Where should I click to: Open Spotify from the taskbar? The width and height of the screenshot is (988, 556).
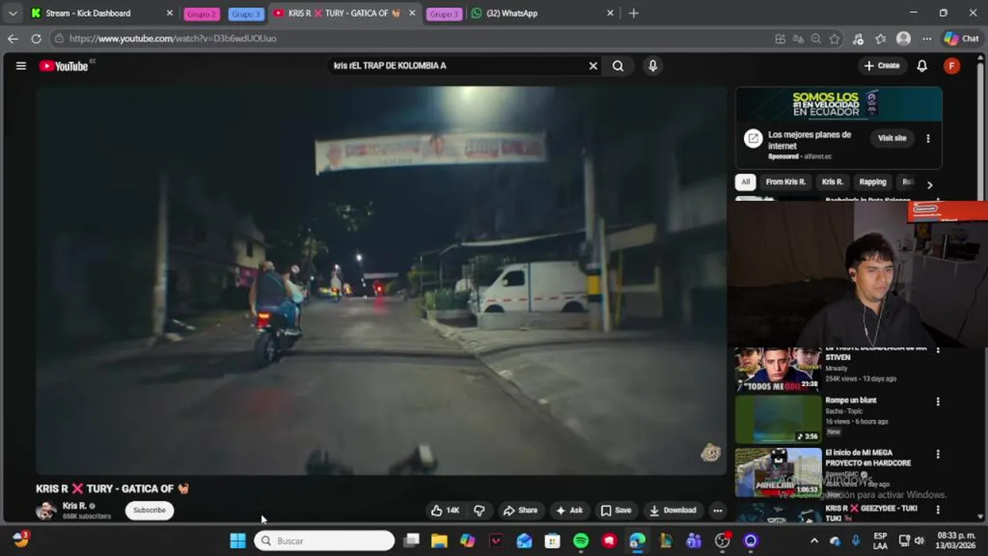click(580, 541)
